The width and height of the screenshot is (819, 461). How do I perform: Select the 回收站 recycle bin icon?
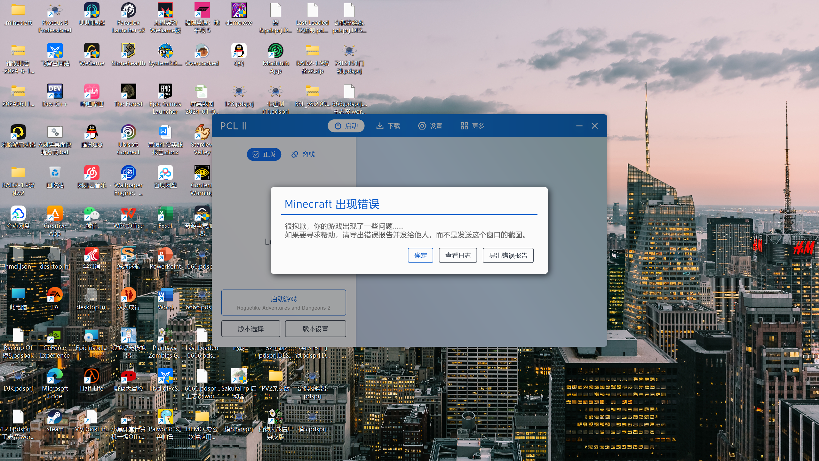pyautogui.click(x=55, y=177)
